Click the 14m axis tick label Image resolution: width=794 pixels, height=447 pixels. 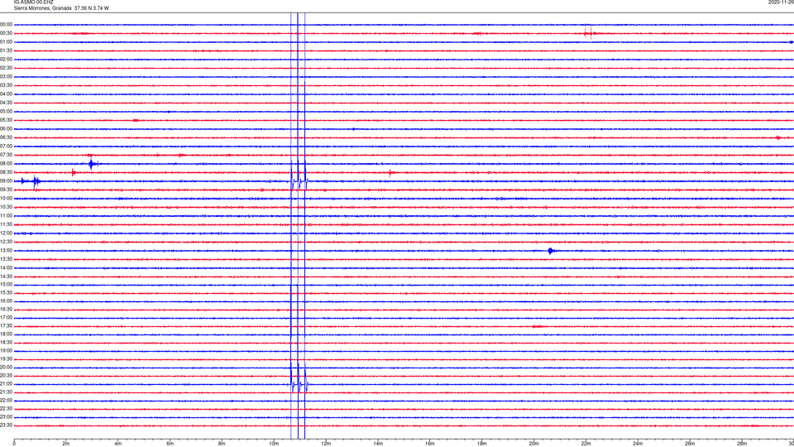coord(378,444)
